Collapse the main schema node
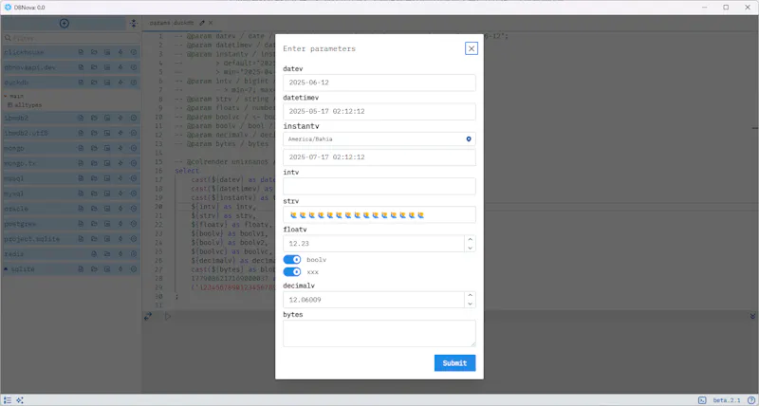Screen dimensions: 759x406 [x=6, y=97]
